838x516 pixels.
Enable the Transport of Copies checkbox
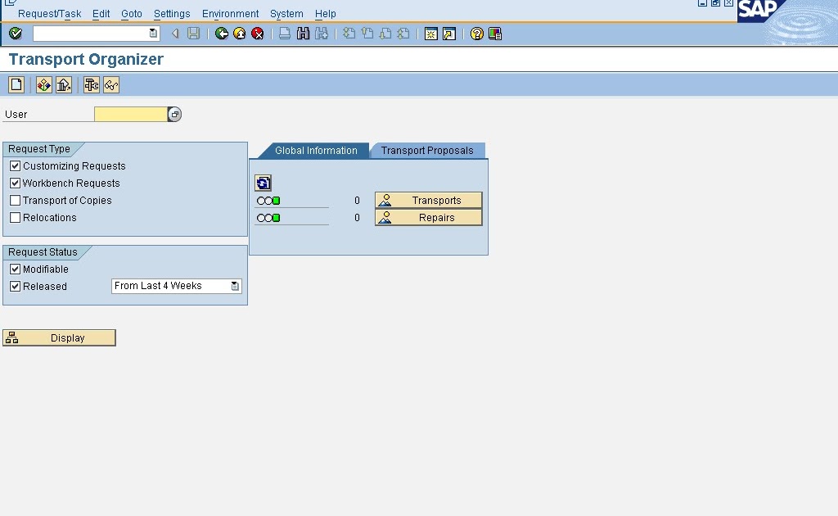click(x=14, y=200)
